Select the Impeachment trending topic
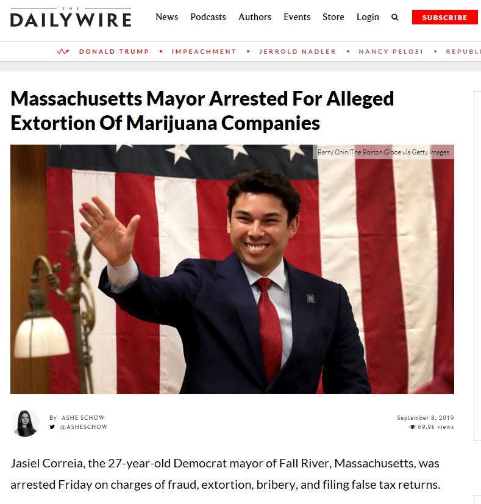This screenshot has width=481, height=504. tap(204, 51)
